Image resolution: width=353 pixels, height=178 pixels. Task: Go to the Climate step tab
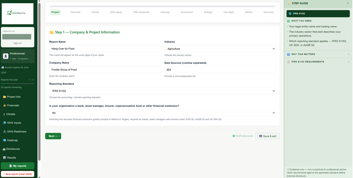(95, 12)
